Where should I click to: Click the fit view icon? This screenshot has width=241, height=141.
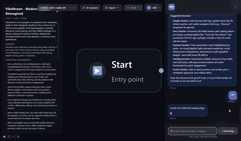[9, 137]
